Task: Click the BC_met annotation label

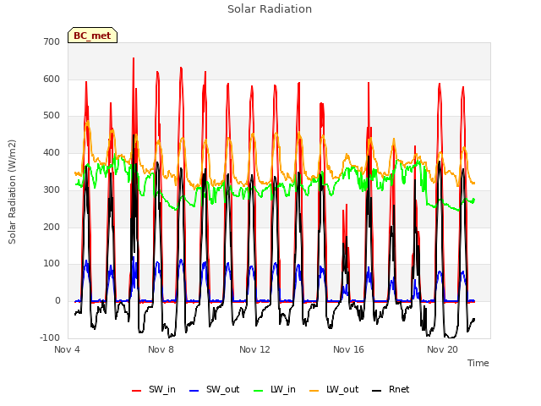Action: [x=92, y=36]
